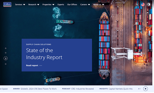
Task: Toggle the high contrast mode icon
Action: (149, 5)
